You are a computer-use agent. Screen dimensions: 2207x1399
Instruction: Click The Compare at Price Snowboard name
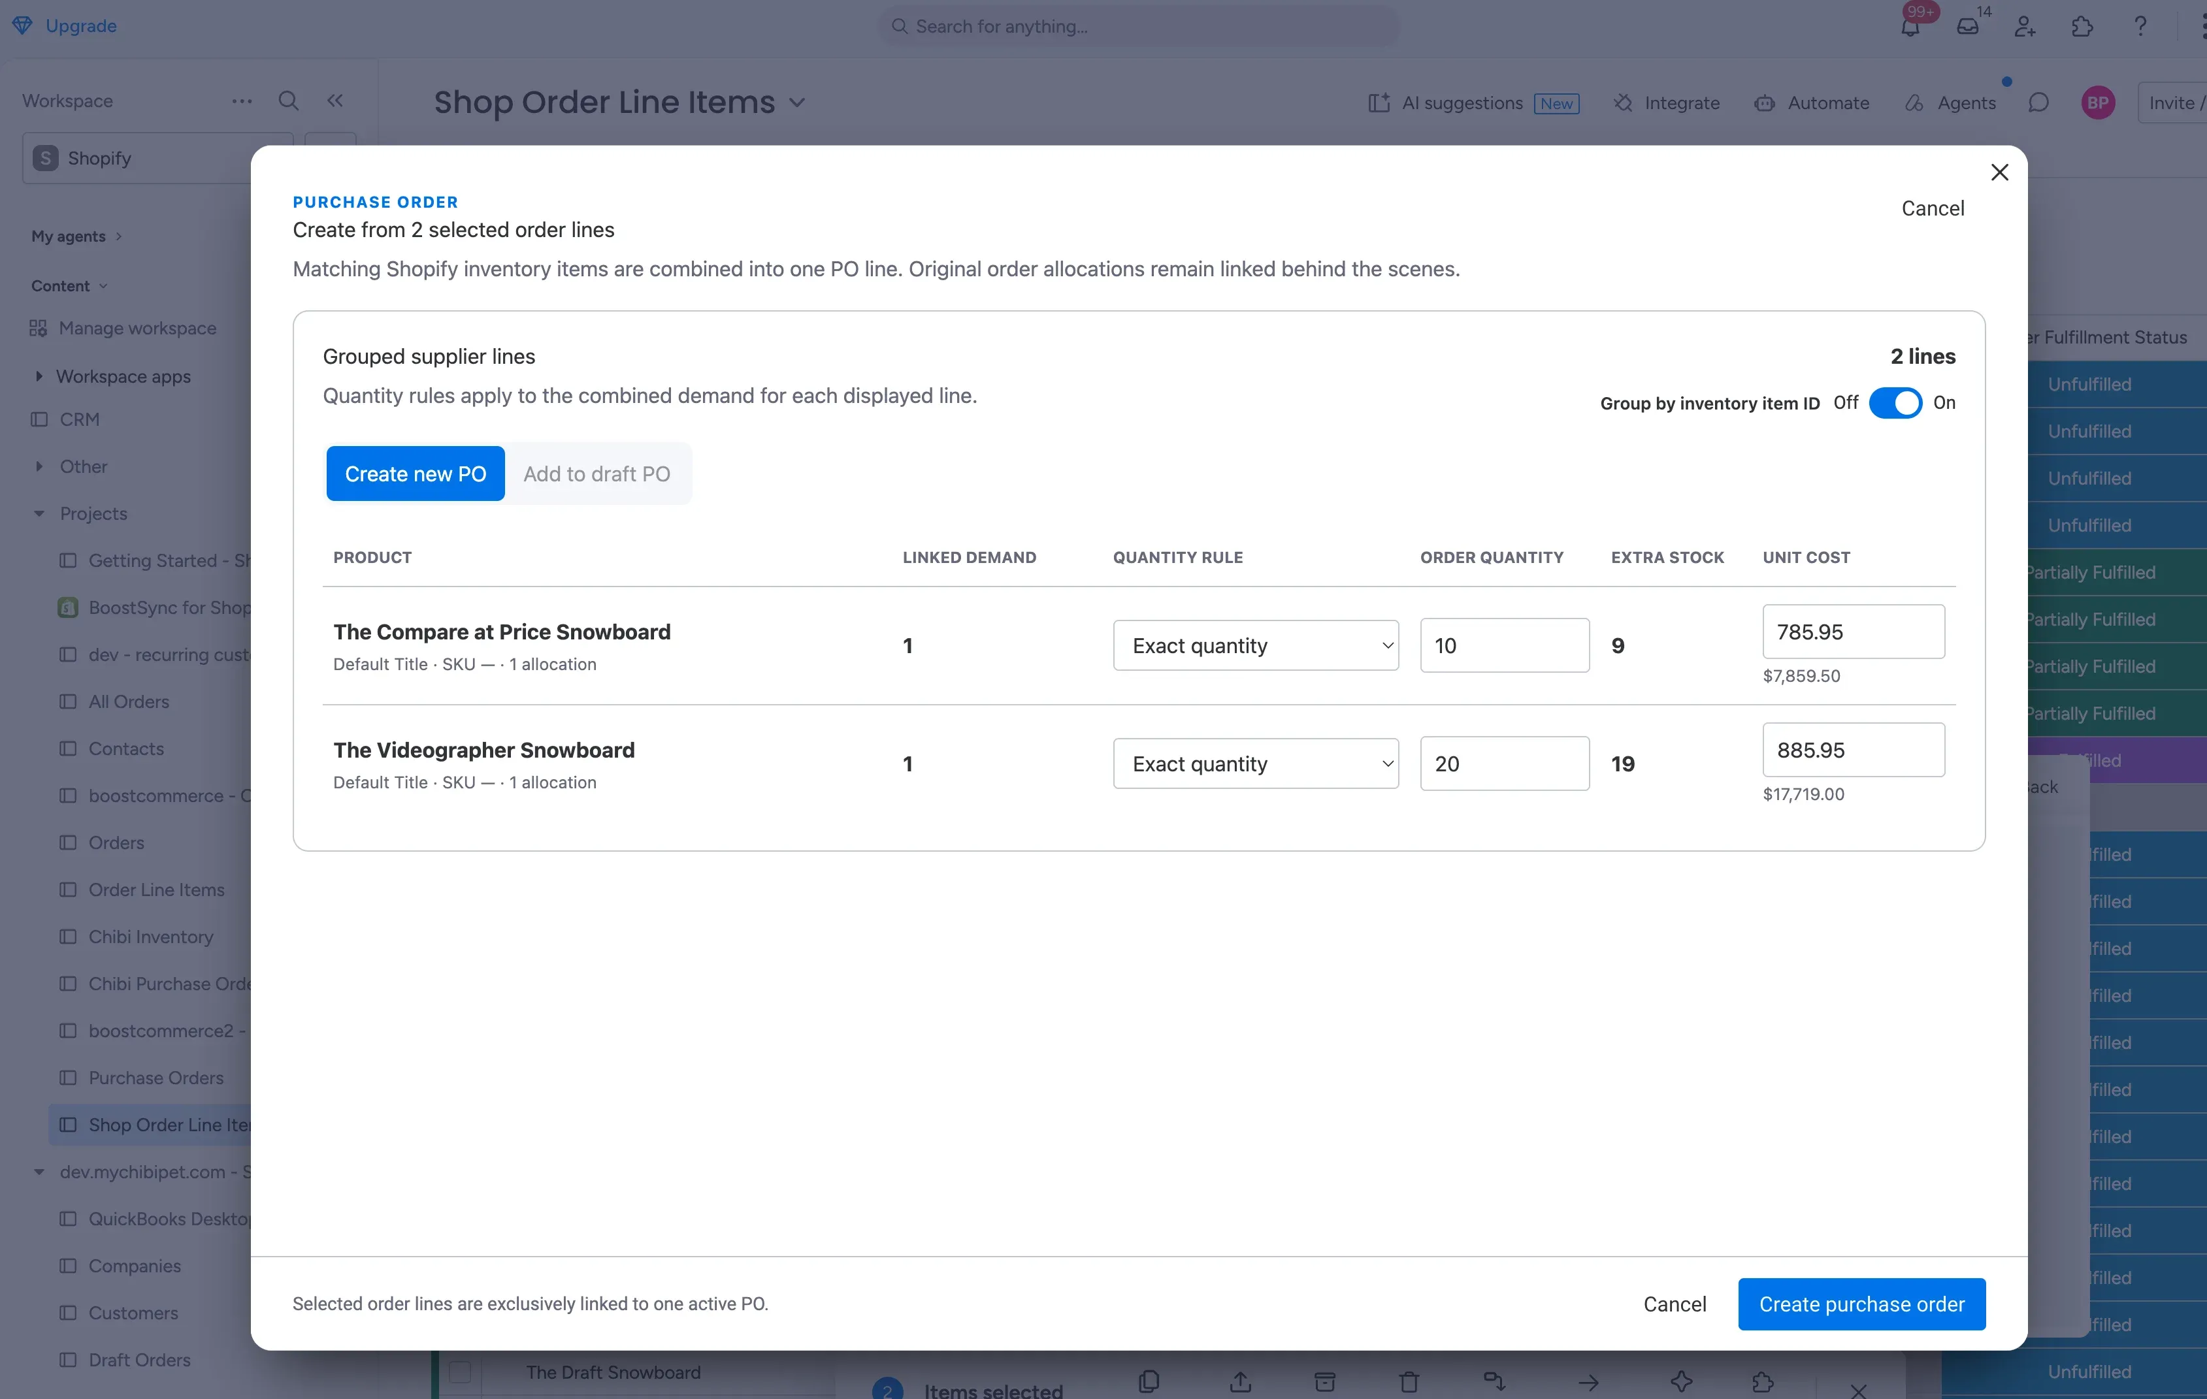click(x=502, y=631)
